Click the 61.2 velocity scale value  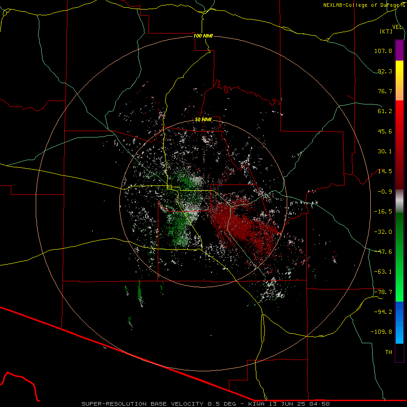(x=385, y=111)
